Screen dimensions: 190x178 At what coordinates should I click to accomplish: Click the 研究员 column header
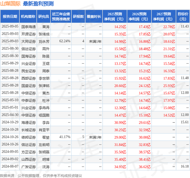[x=44, y=17]
